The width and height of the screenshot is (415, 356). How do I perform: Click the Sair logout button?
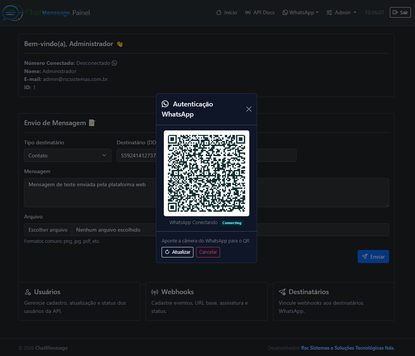pos(400,12)
